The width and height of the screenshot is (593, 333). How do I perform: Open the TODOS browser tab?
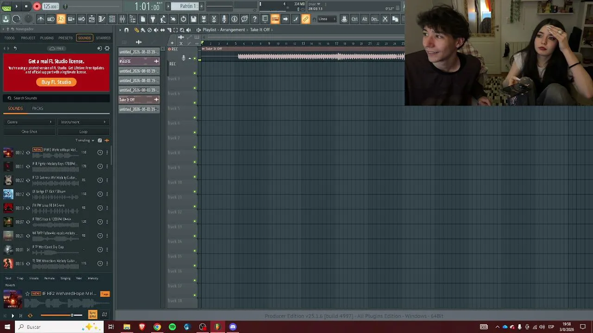tap(9, 38)
